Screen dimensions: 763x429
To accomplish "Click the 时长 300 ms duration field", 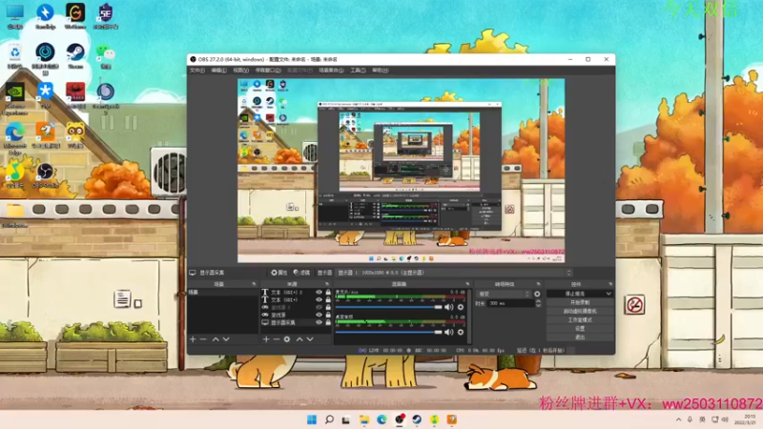I will 511,303.
